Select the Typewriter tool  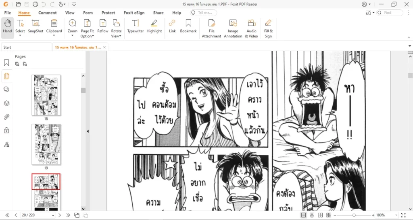tap(136, 26)
